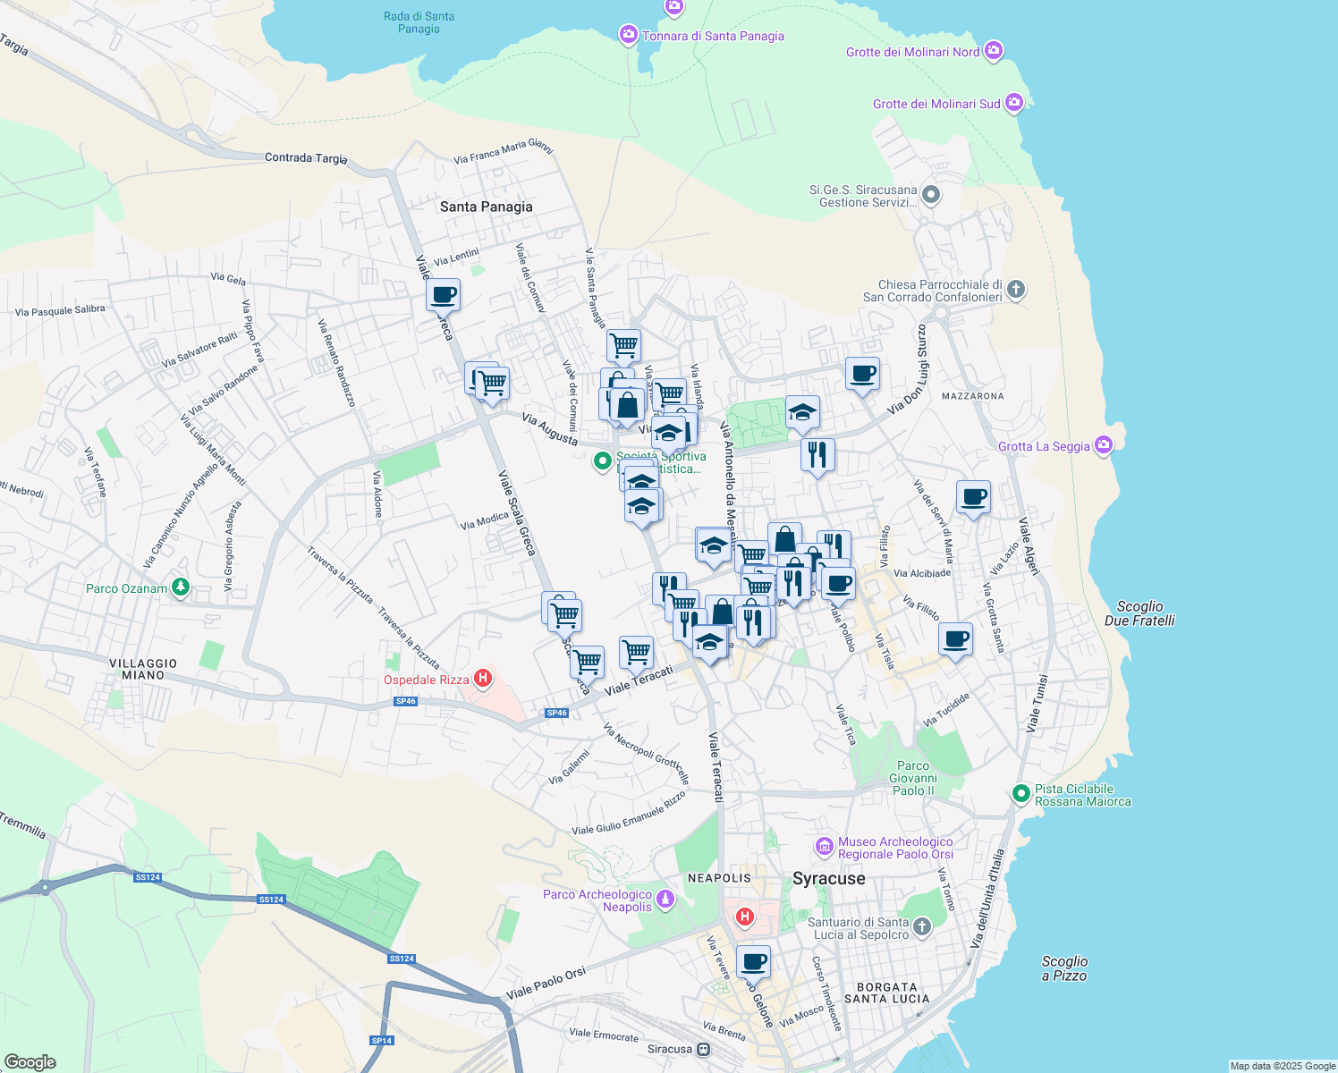Select the green dot for Pista Ciclabile Rossana Maiorca
The image size is (1338, 1073).
pos(1020,792)
